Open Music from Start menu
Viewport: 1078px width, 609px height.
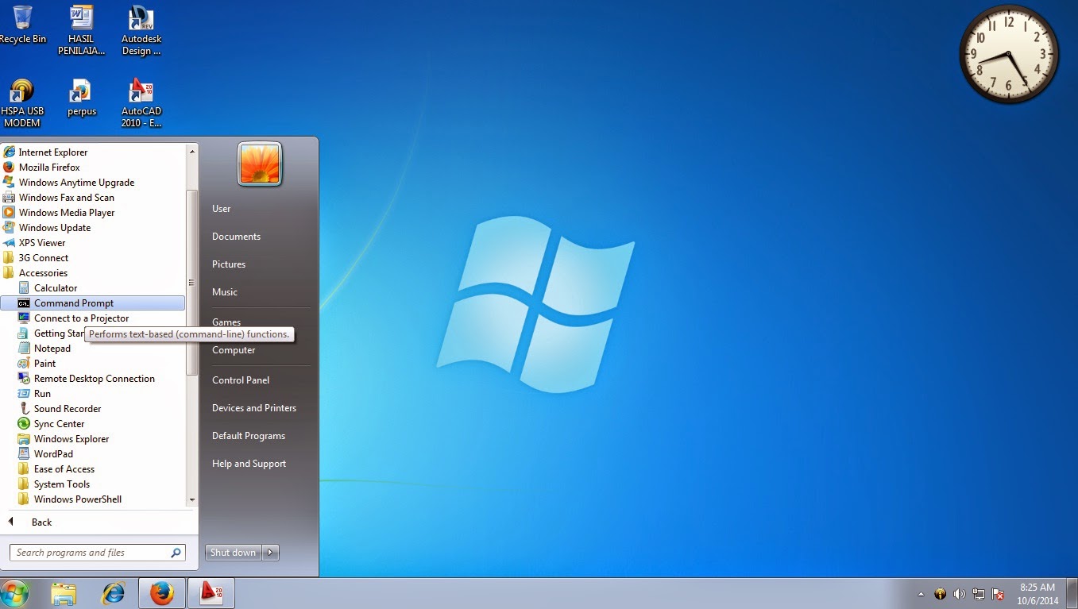[x=225, y=292]
